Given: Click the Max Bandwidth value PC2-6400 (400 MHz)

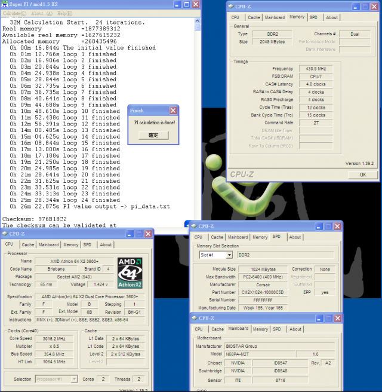Looking at the screenshot, I should point(263,277).
